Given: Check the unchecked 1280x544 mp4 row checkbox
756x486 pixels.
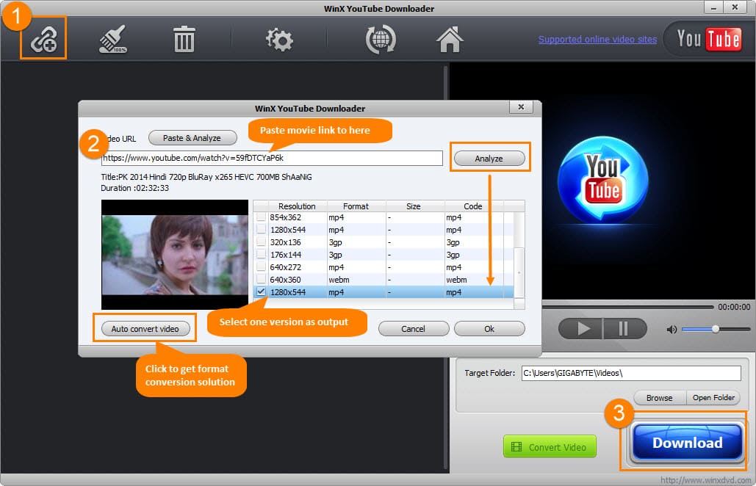Looking at the screenshot, I should coord(261,230).
